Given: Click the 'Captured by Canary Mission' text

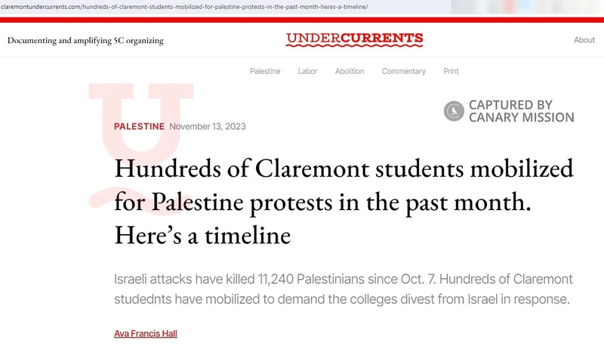Looking at the screenshot, I should tap(521, 111).
